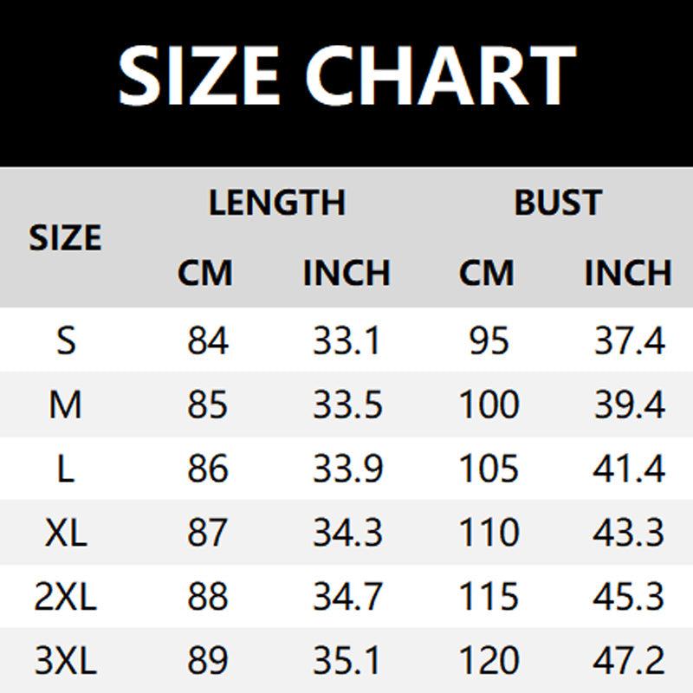The image size is (693, 693).
Task: Click the S size row label
Action: point(67,340)
